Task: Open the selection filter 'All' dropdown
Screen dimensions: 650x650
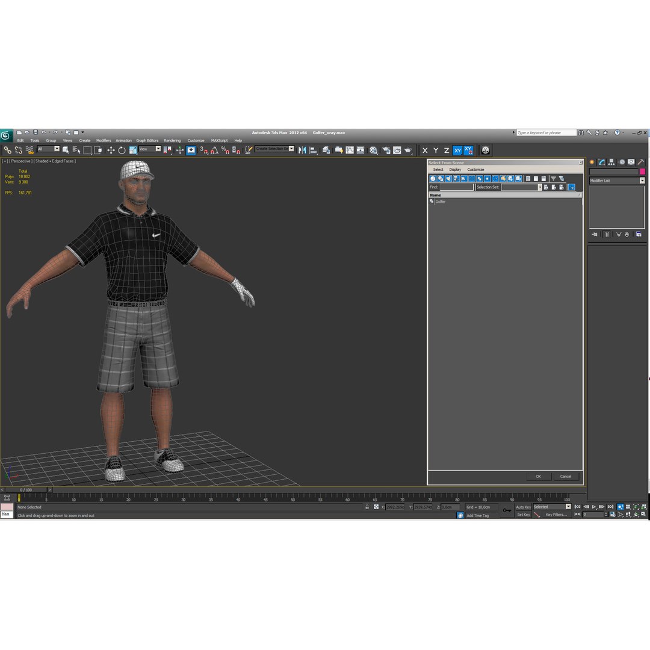Action: coord(57,149)
